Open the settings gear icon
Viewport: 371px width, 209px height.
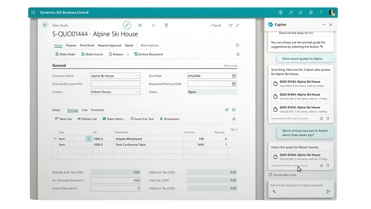point(311,12)
